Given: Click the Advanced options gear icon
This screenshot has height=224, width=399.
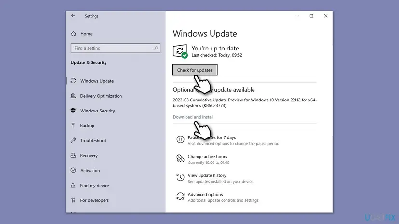Looking at the screenshot, I should pos(180,196).
